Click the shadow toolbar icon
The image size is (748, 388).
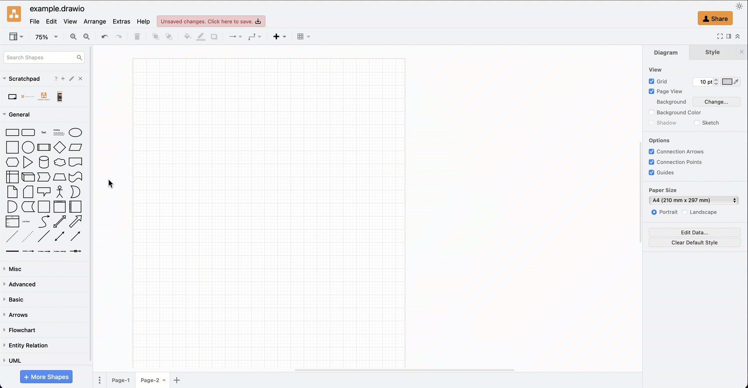coord(214,37)
